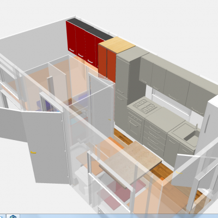Click the yellow handle on left open door

coord(33,153)
